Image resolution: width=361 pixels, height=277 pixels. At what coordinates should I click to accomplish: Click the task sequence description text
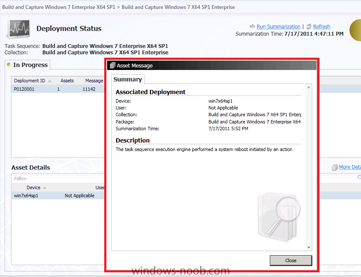pyautogui.click(x=204, y=149)
